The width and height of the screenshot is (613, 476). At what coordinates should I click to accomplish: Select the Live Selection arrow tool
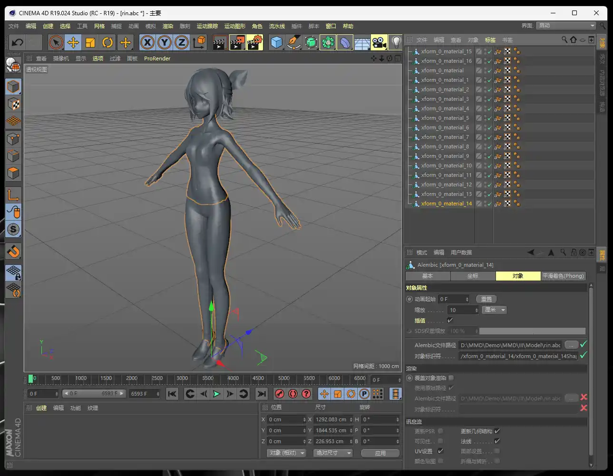[56, 42]
